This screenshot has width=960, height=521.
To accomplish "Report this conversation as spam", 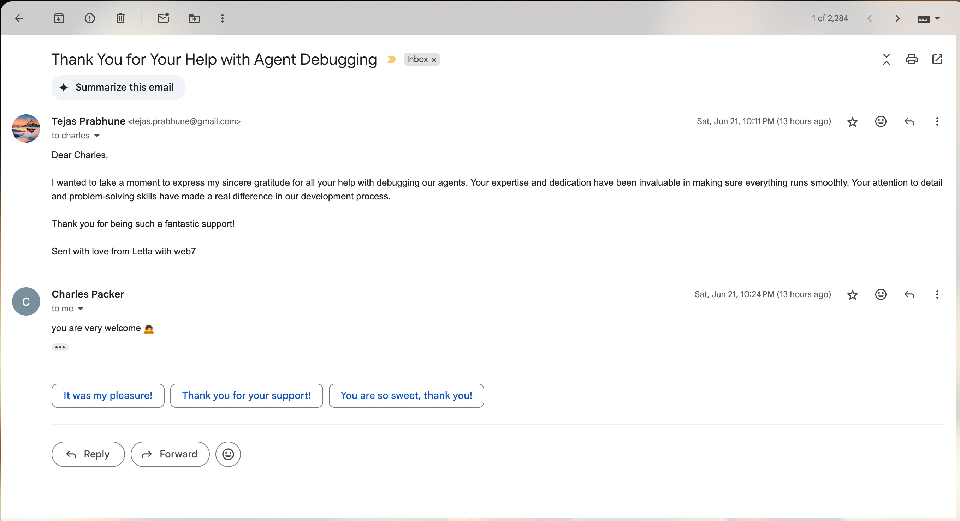I will [89, 18].
